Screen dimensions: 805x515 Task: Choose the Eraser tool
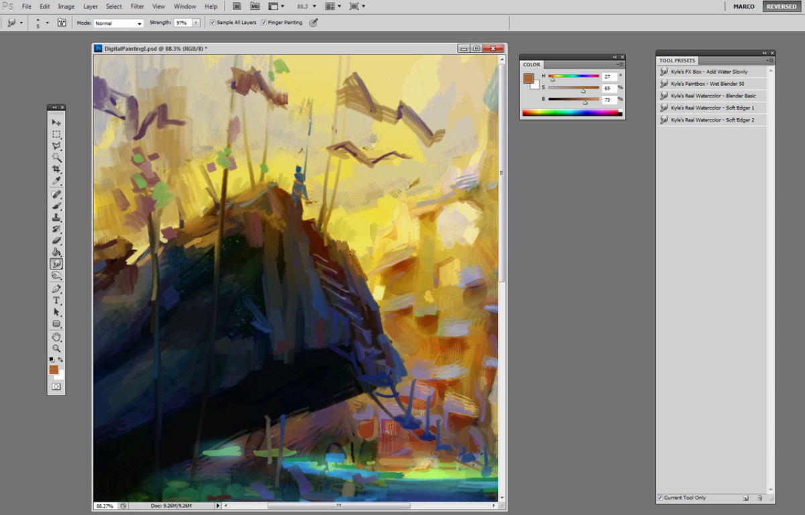click(x=56, y=241)
